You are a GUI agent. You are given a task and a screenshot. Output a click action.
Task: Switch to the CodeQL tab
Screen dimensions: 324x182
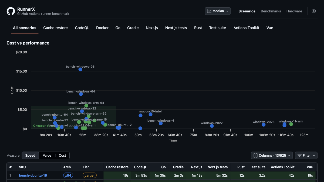click(x=82, y=28)
